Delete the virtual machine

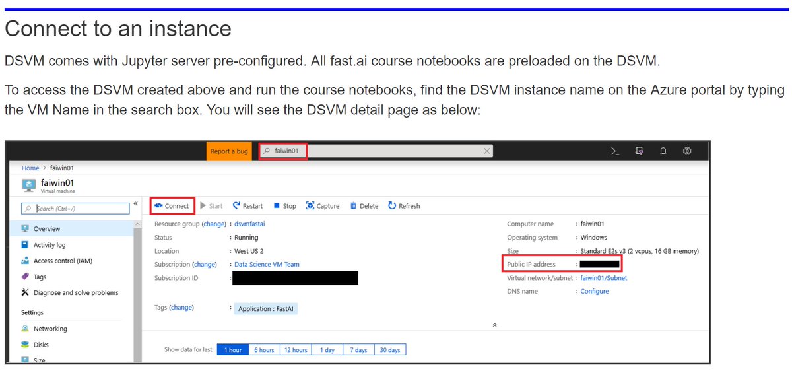pos(364,206)
